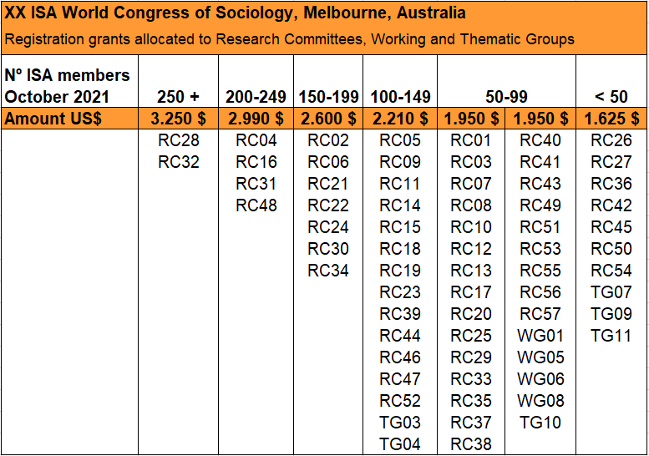Click the cell TG03

tap(400, 423)
